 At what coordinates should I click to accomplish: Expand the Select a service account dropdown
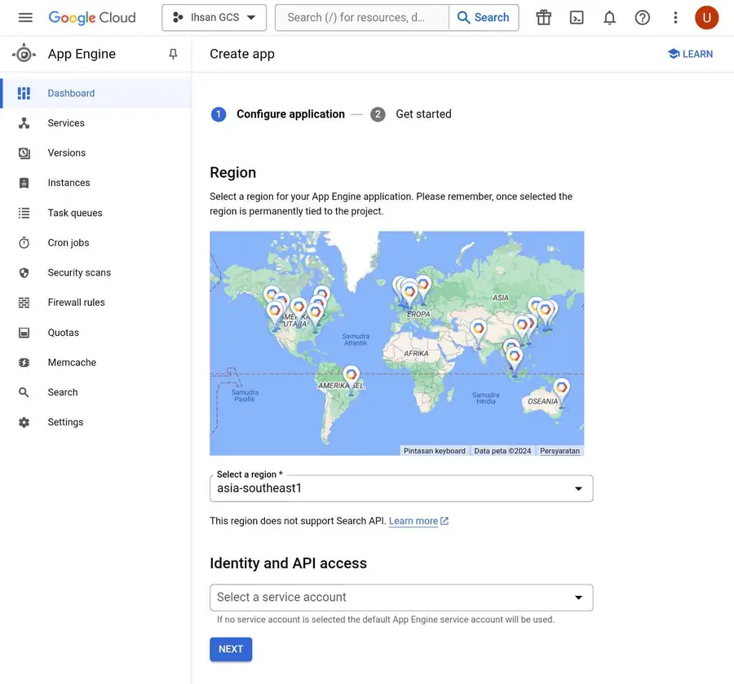click(x=400, y=598)
